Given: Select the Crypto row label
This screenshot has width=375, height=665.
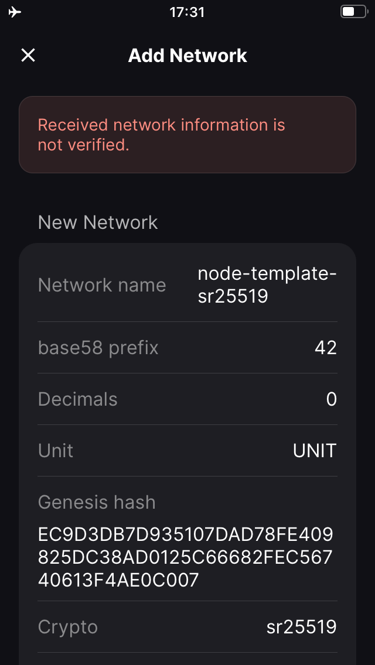Looking at the screenshot, I should (x=68, y=627).
